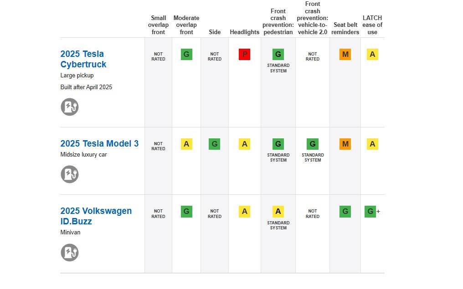
Task: Click the ID.Buzz Acceptable pedestrian crash prevention badge
Action: point(278,212)
